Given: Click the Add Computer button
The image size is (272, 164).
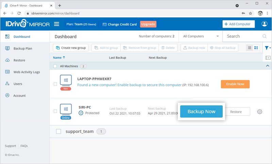Looking at the screenshot, I should coord(239,24).
